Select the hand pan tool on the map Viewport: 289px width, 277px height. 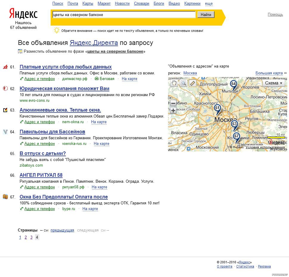[174, 83]
